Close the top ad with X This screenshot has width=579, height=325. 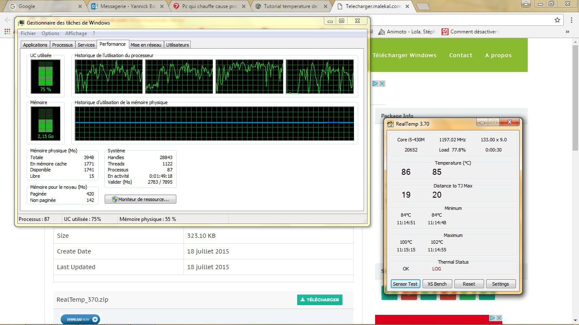click(x=382, y=83)
